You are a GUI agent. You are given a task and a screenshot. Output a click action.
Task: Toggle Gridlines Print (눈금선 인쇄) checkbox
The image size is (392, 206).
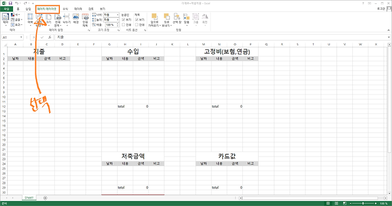[x=123, y=24]
